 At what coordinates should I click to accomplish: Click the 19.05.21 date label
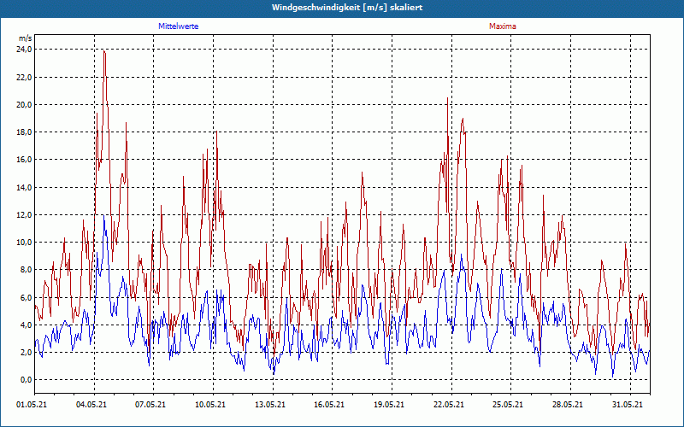(x=389, y=405)
